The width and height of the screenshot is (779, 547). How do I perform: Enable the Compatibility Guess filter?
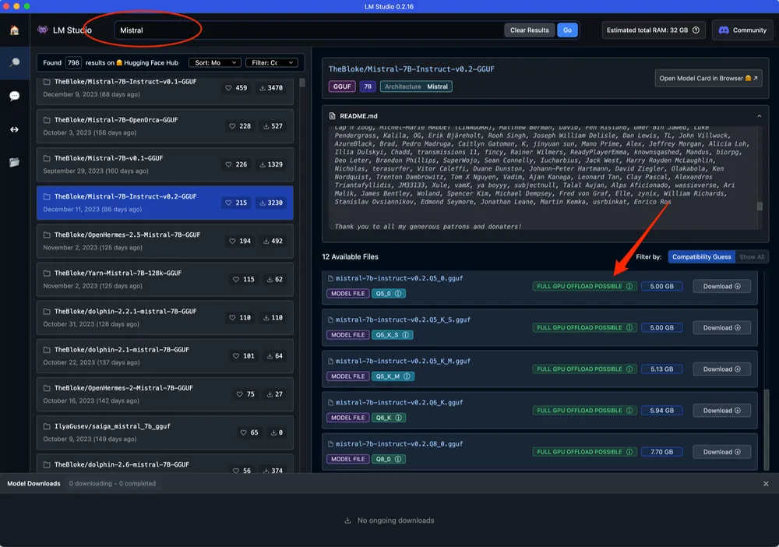[x=700, y=256]
